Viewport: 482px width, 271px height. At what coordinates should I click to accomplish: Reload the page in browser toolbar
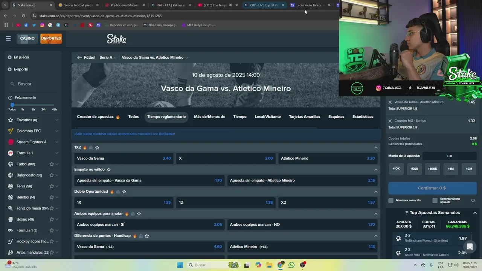click(x=23, y=16)
